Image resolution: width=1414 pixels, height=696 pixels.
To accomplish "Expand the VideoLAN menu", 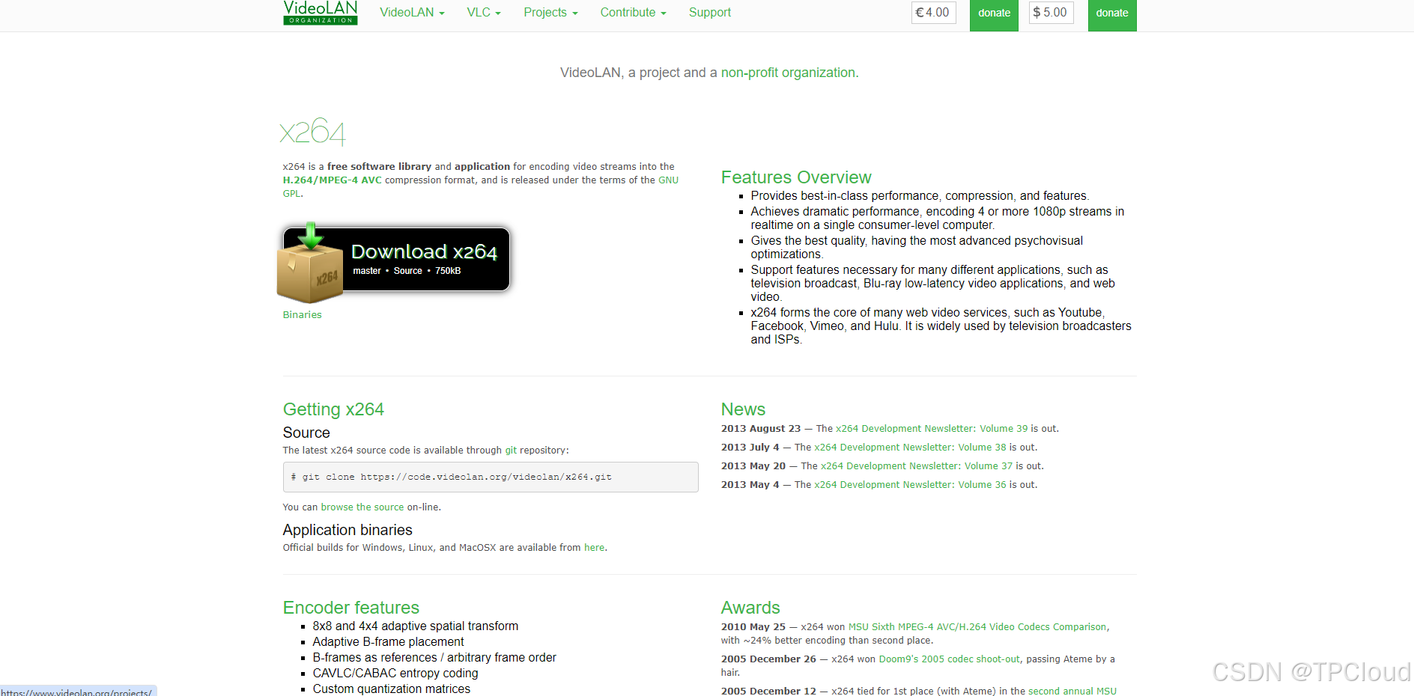I will (x=412, y=13).
